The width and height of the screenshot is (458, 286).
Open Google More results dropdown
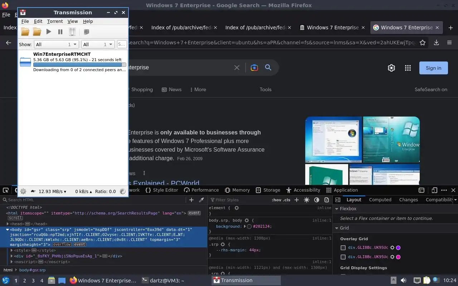(x=198, y=89)
